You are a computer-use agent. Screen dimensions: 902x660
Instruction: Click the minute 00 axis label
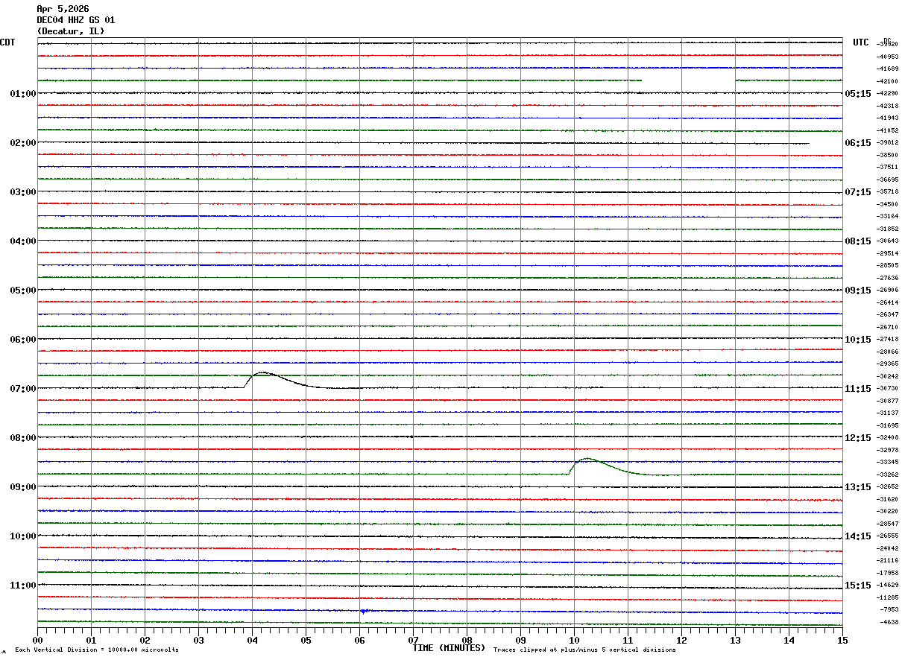pyautogui.click(x=37, y=640)
